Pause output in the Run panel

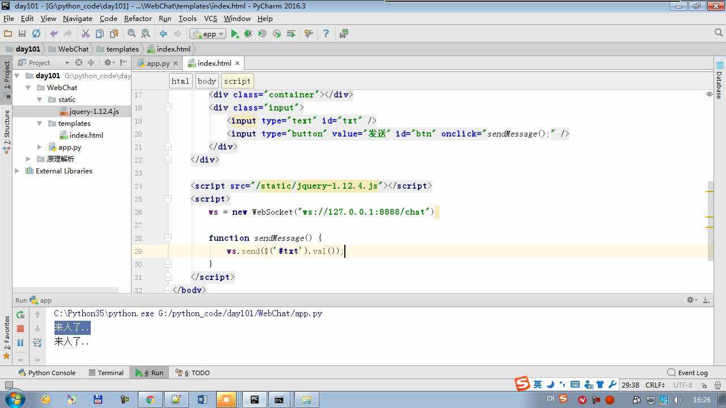click(20, 343)
